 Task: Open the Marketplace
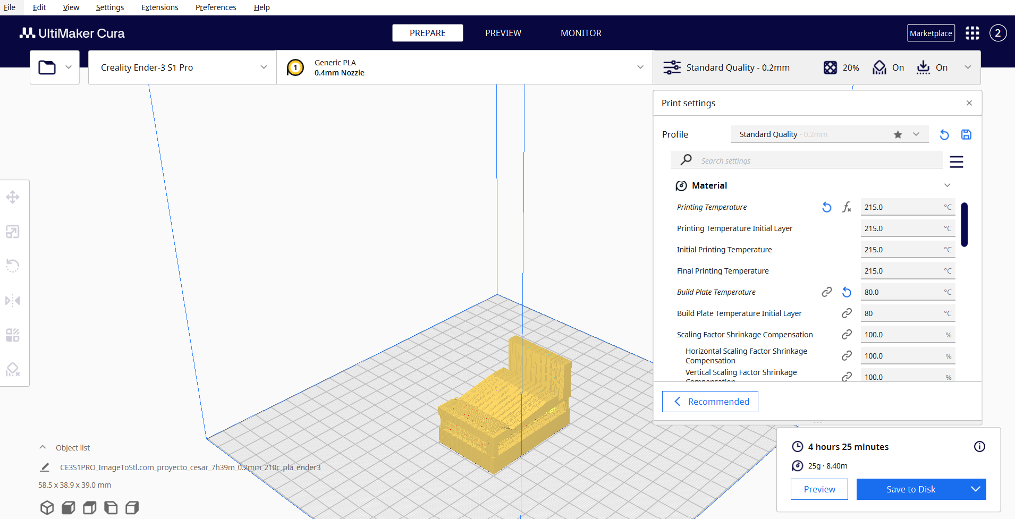pos(931,33)
